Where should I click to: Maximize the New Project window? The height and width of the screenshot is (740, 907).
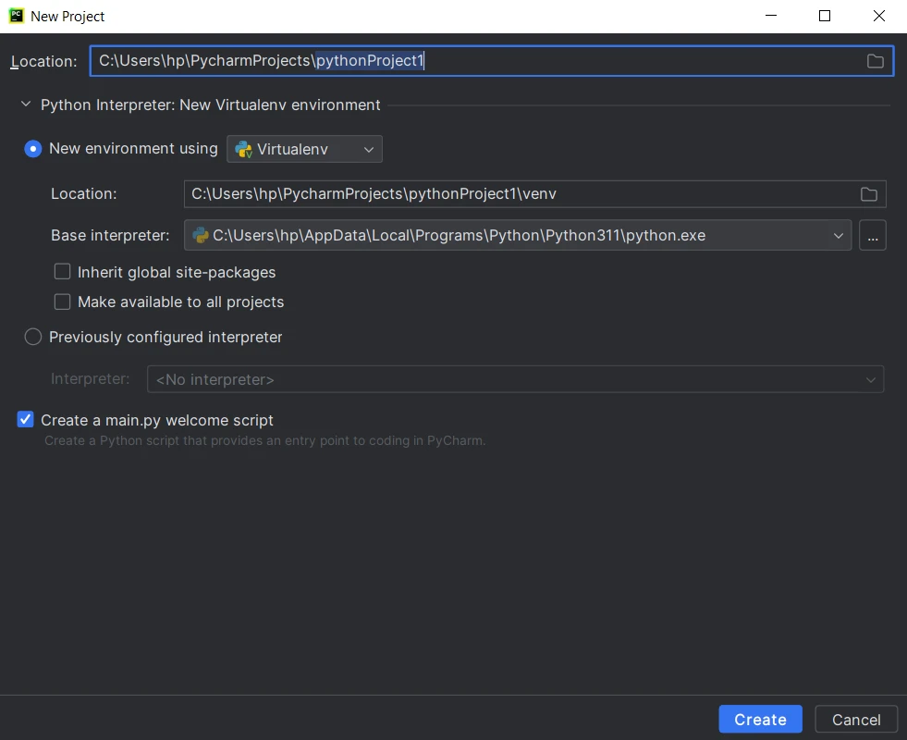pyautogui.click(x=825, y=16)
